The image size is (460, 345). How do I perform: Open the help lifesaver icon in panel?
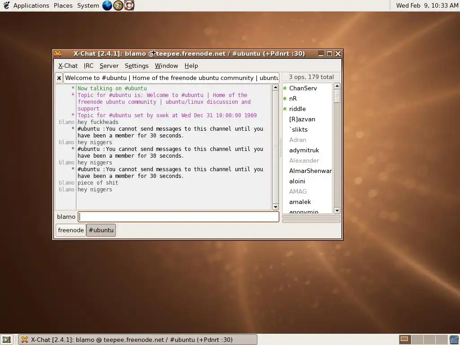click(129, 5)
